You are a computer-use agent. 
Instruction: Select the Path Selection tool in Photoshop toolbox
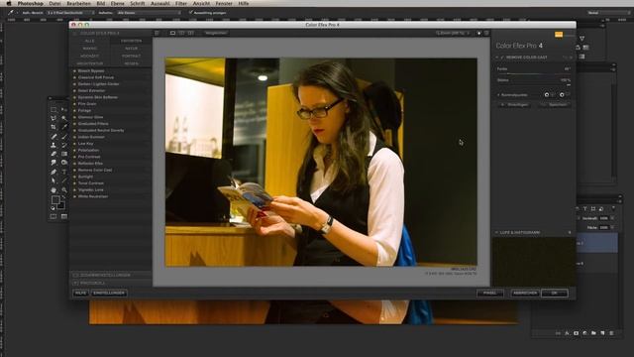click(x=53, y=180)
